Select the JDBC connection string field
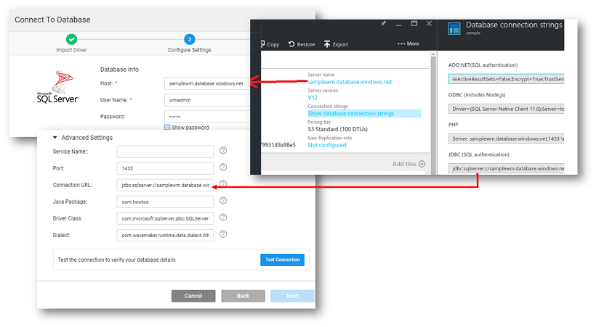 (507, 168)
